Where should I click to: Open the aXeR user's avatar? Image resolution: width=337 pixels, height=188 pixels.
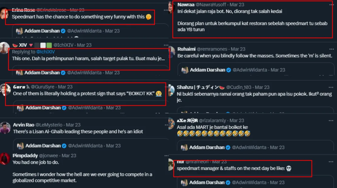[x=172, y=123]
